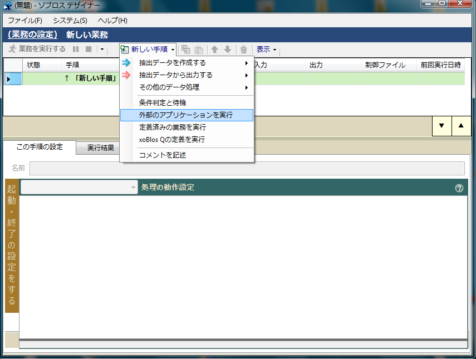The width and height of the screenshot is (476, 359).
Task: Click the red arrow output-data icon
Action: [x=126, y=75]
